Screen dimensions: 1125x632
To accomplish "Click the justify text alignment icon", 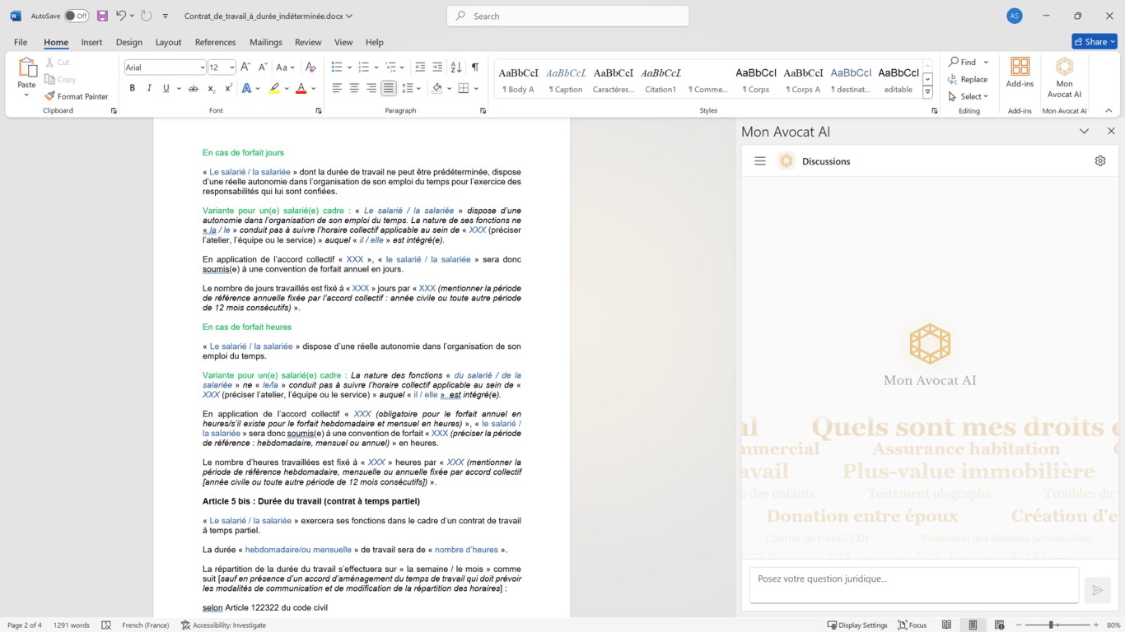I will click(389, 88).
